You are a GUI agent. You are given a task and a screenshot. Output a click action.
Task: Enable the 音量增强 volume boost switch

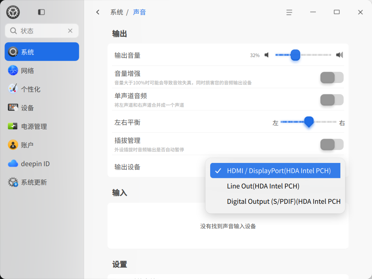click(332, 78)
